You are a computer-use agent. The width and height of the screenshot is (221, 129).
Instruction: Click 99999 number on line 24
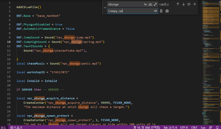point(105,103)
